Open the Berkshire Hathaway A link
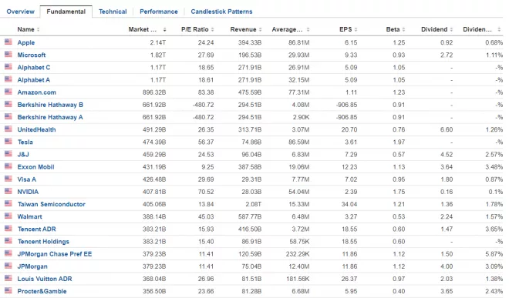This screenshot has height=298, width=509. [50, 117]
